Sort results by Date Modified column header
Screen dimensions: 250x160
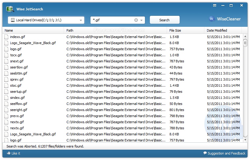[223, 30]
